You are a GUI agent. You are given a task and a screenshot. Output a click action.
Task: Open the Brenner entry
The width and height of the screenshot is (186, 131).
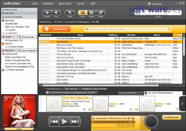[x=9, y=43]
